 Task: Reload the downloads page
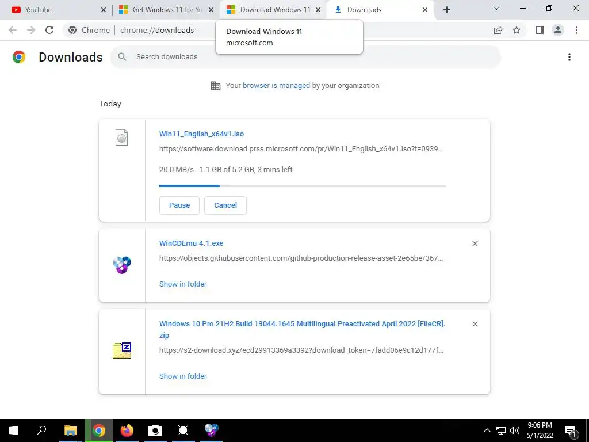49,30
